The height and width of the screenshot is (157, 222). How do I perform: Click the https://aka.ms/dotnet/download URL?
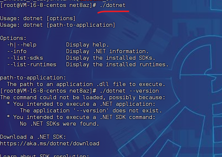coord(50,143)
